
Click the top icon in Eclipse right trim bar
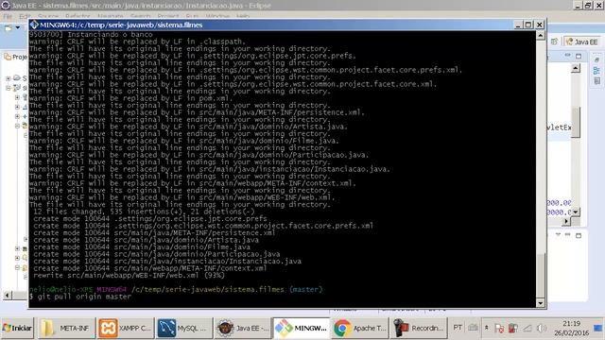(x=596, y=60)
